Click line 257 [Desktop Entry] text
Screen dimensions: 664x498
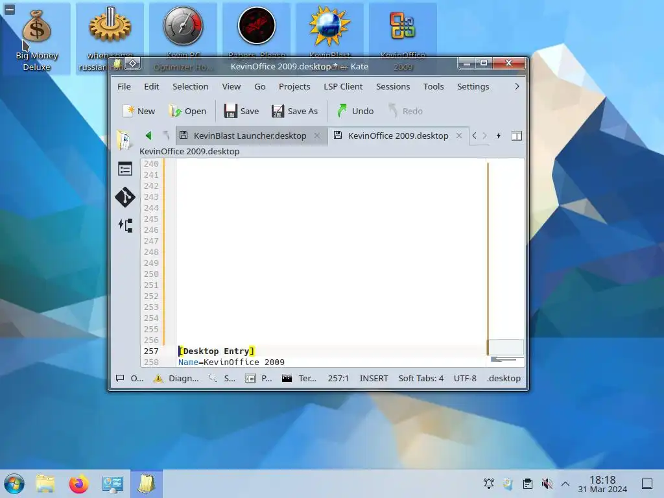[x=217, y=351]
